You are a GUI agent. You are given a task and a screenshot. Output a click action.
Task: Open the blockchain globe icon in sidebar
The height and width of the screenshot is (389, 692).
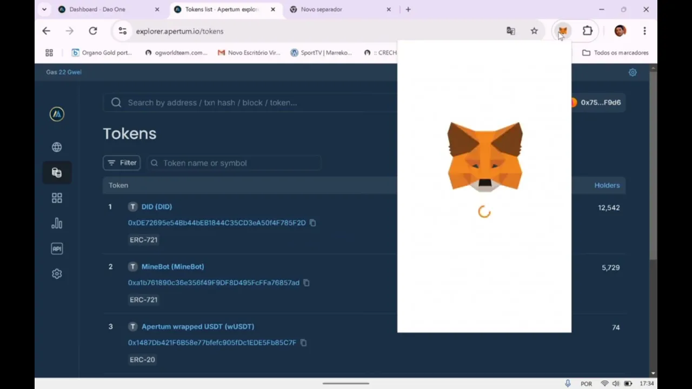pyautogui.click(x=57, y=147)
